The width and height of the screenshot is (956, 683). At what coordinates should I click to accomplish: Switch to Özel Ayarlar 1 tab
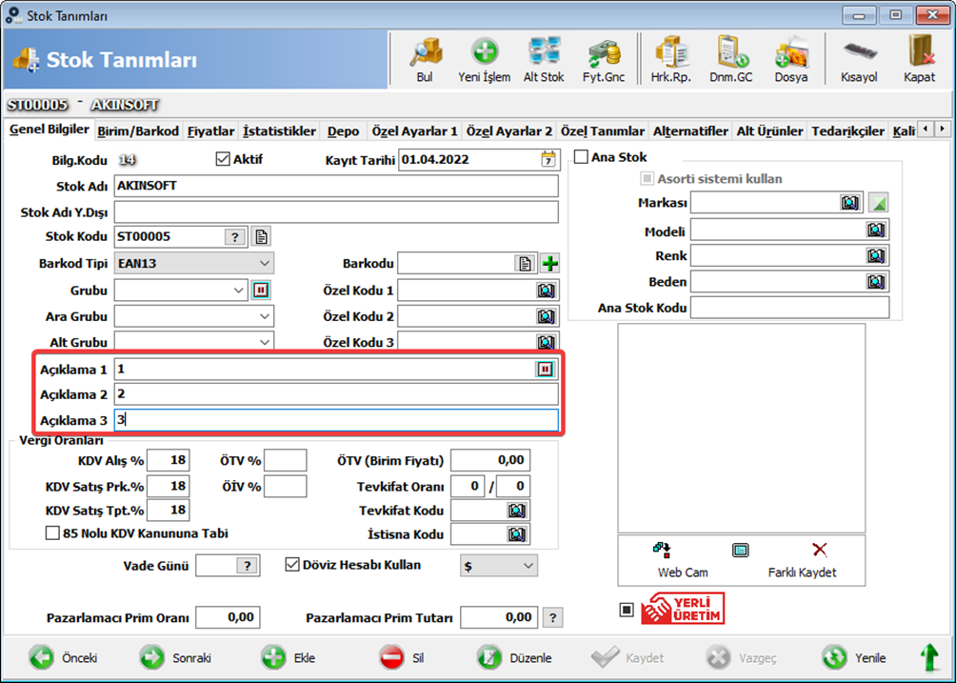tap(414, 131)
